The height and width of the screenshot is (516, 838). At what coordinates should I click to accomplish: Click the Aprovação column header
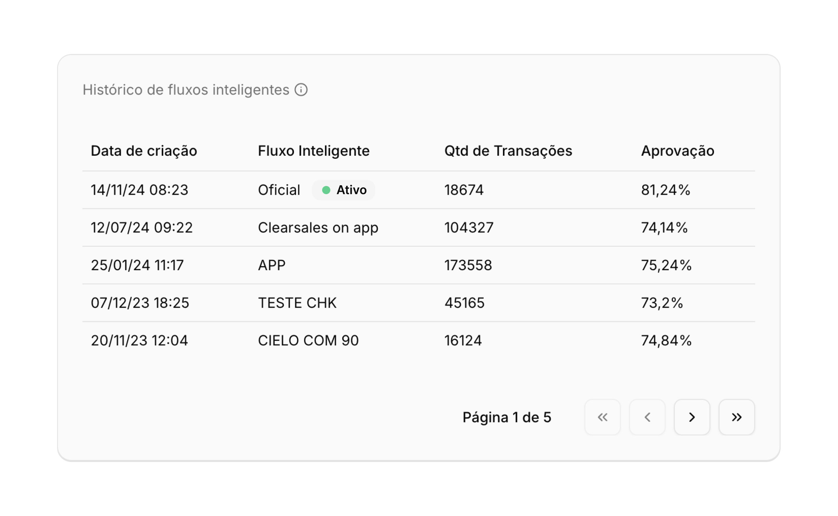[677, 151]
